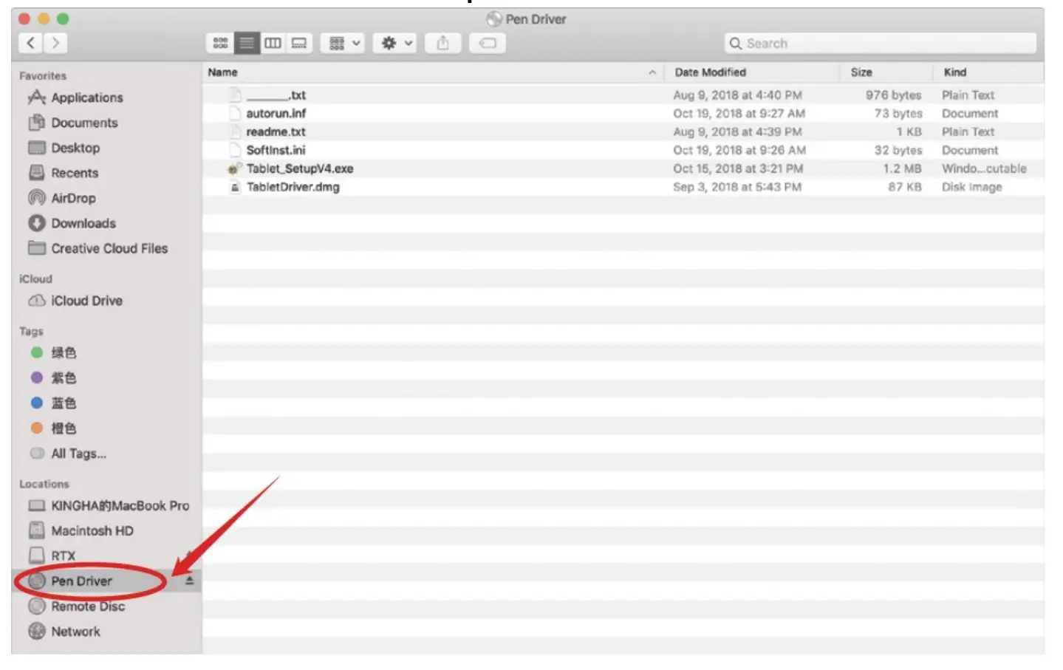Switch to icon view

coord(220,43)
